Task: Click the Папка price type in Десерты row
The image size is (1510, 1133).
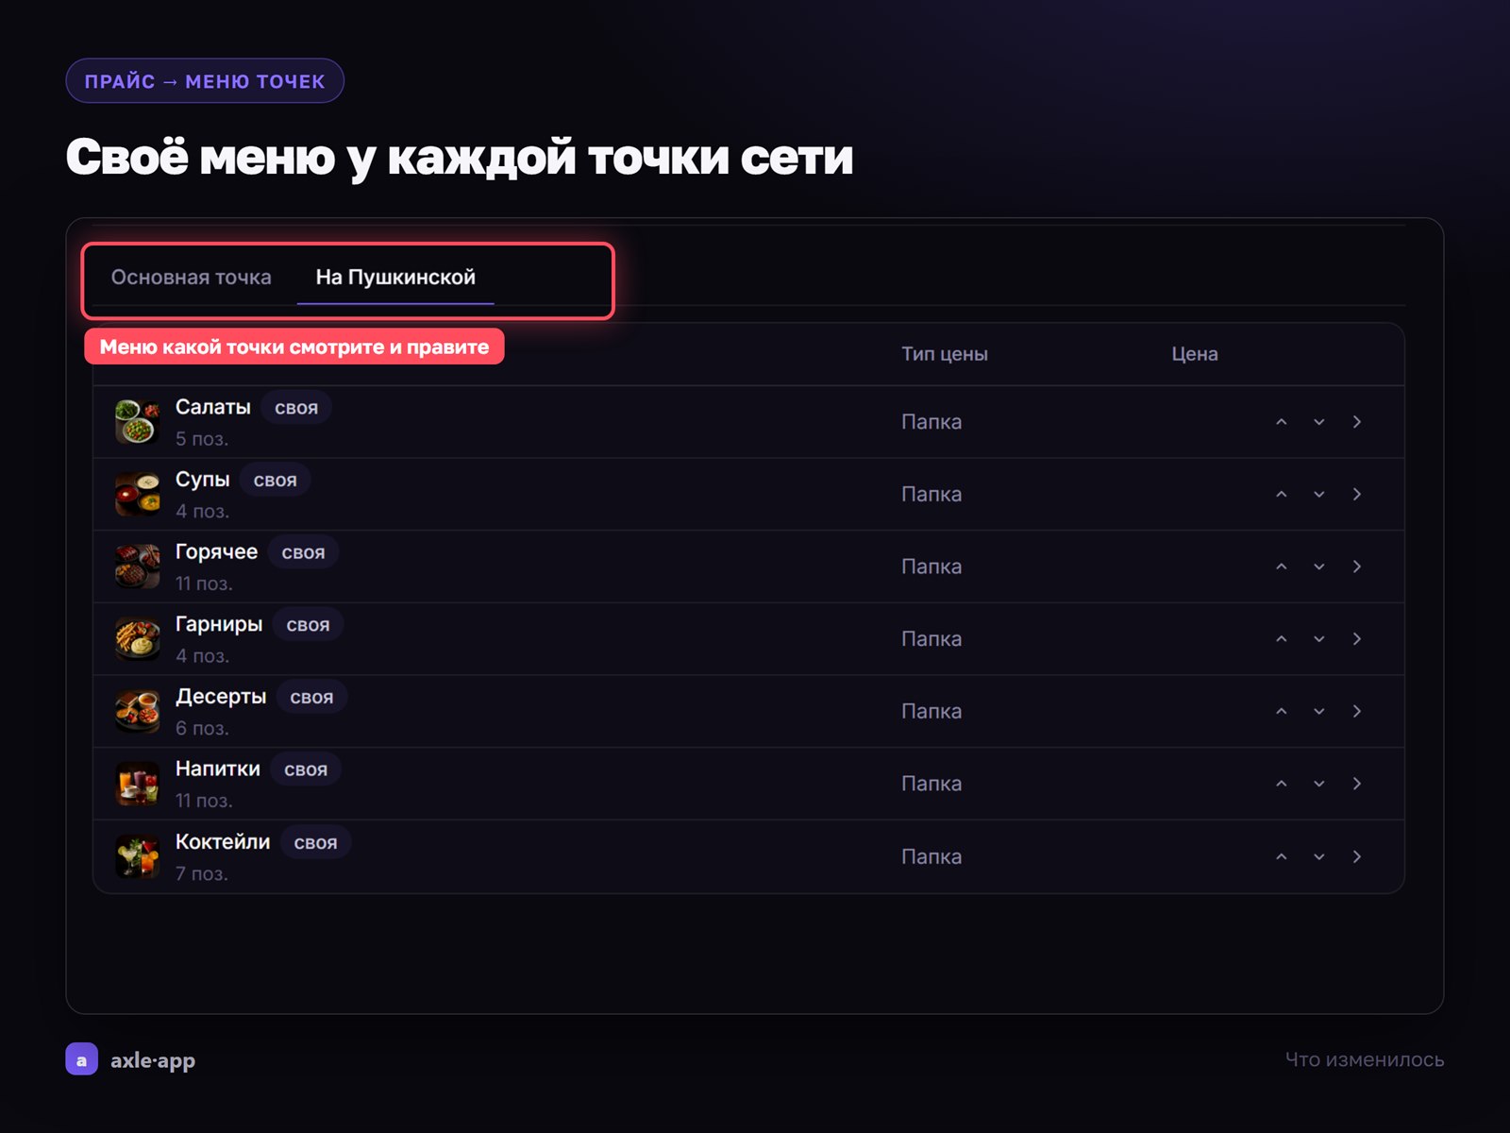Action: (x=931, y=711)
